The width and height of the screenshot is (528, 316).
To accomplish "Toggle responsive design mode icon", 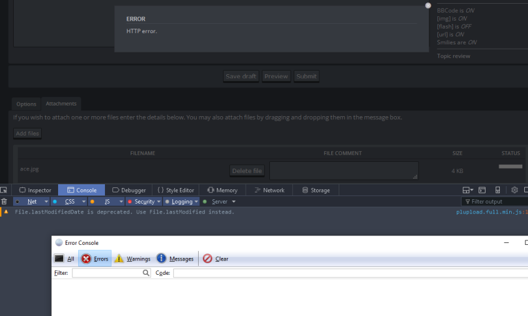I will 497,190.
